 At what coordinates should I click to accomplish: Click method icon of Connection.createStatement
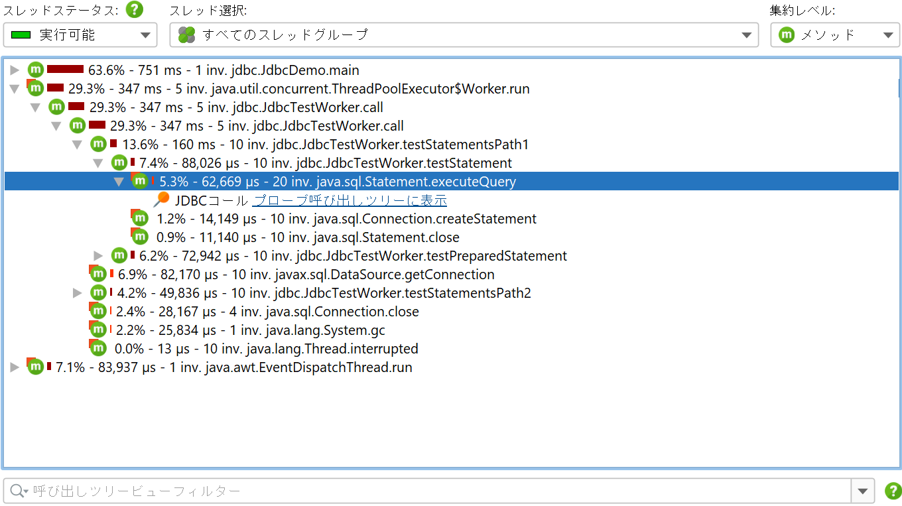point(139,218)
